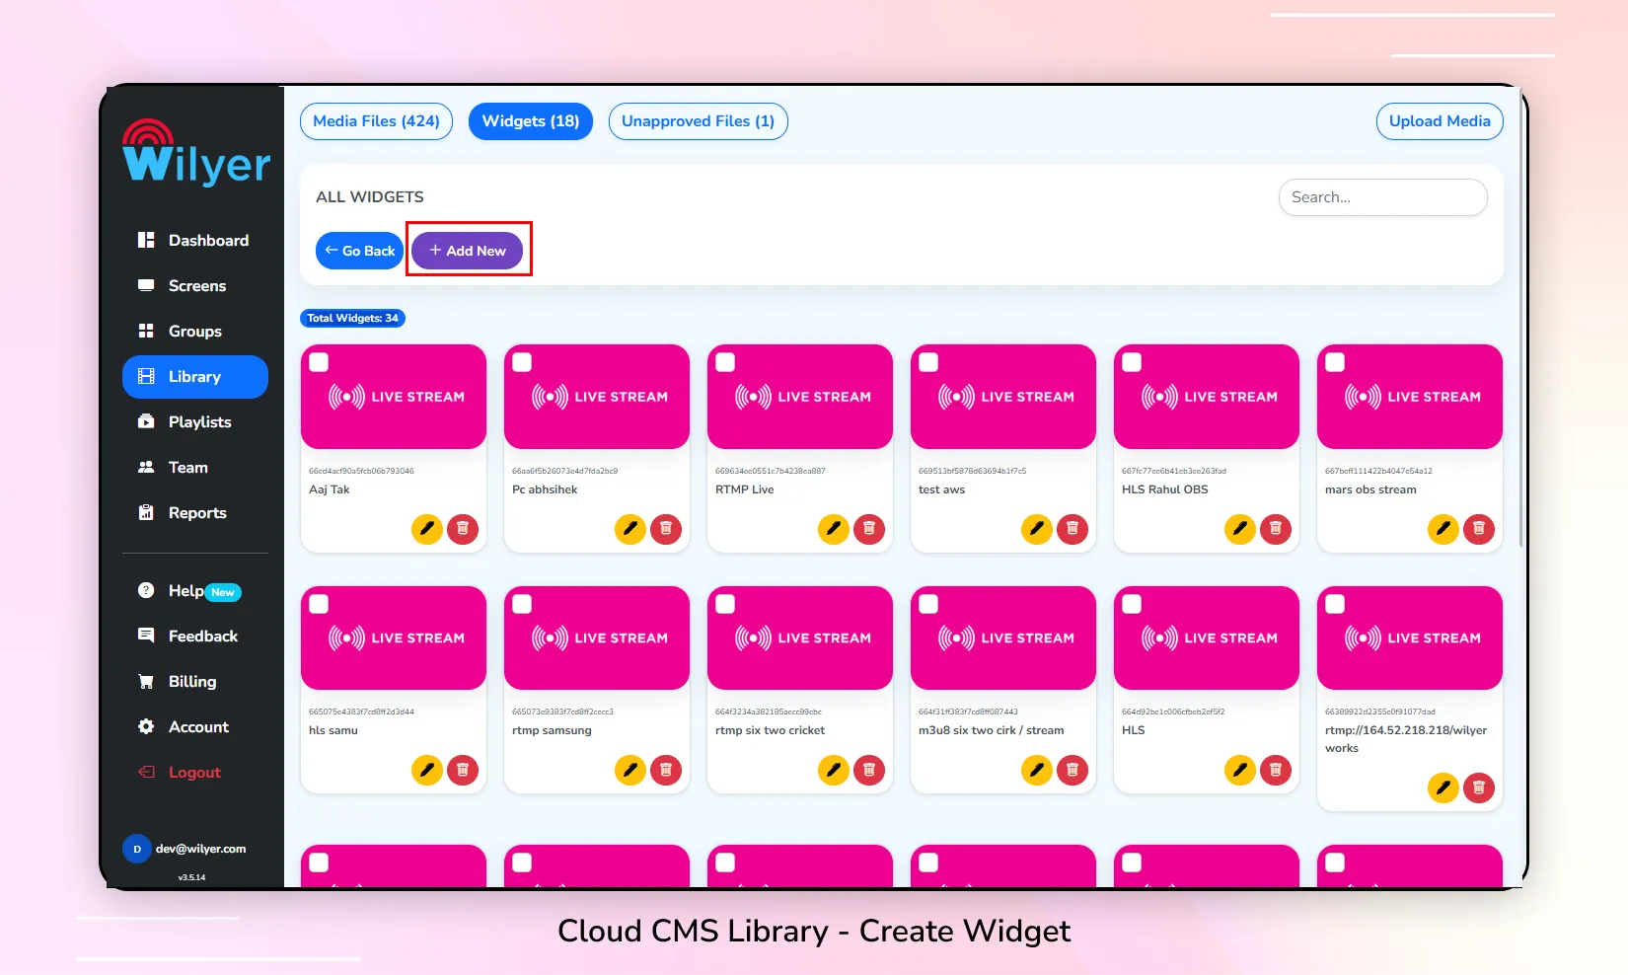The width and height of the screenshot is (1628, 975).
Task: Click the Go Back button
Action: [x=360, y=251]
